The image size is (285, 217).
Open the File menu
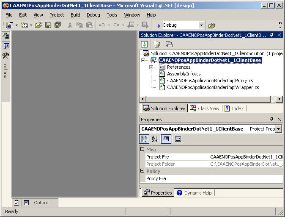coord(9,15)
